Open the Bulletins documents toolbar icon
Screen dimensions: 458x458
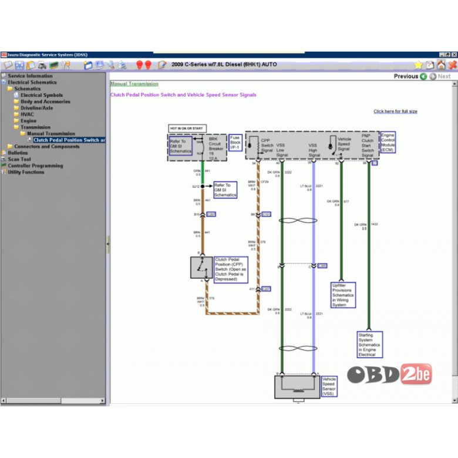tap(31, 65)
